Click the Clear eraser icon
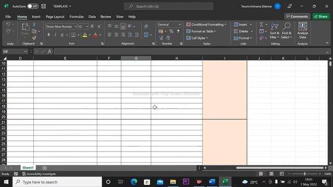Viewport: 333px width, 187px height. pos(261,38)
